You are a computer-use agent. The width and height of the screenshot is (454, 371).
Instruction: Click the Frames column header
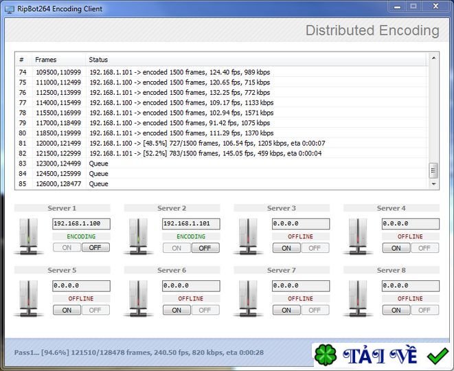pos(59,60)
